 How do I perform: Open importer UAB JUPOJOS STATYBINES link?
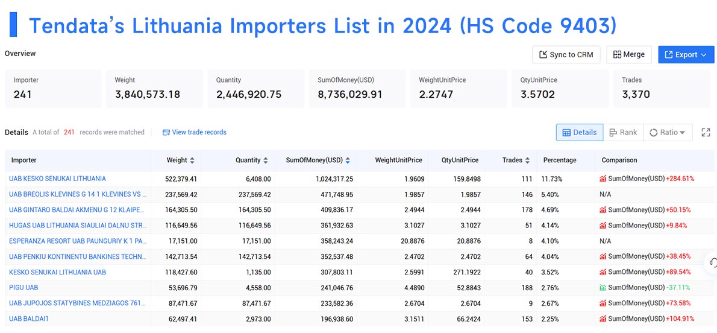[x=78, y=303]
